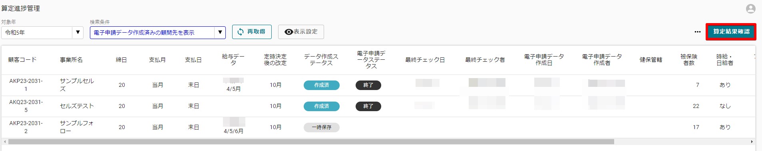Click the right scroll arrow of table
This screenshot has height=151, width=762.
pyautogui.click(x=752, y=141)
